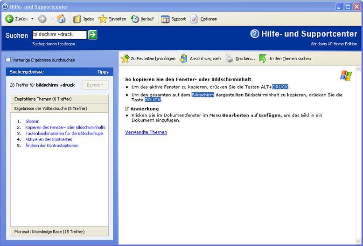
Task: Open the Index book icon
Action: 77,19
